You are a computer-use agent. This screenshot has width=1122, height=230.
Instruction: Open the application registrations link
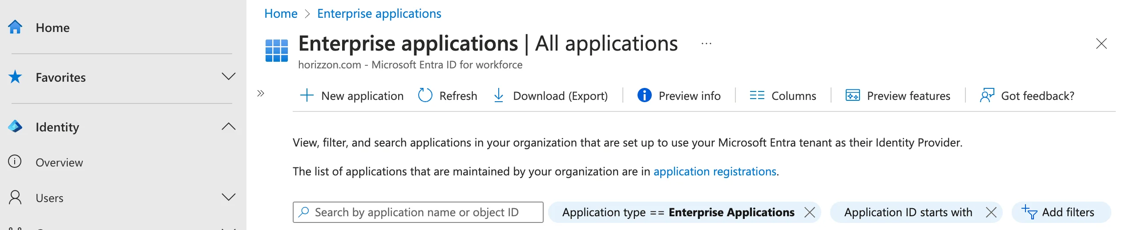coord(715,171)
